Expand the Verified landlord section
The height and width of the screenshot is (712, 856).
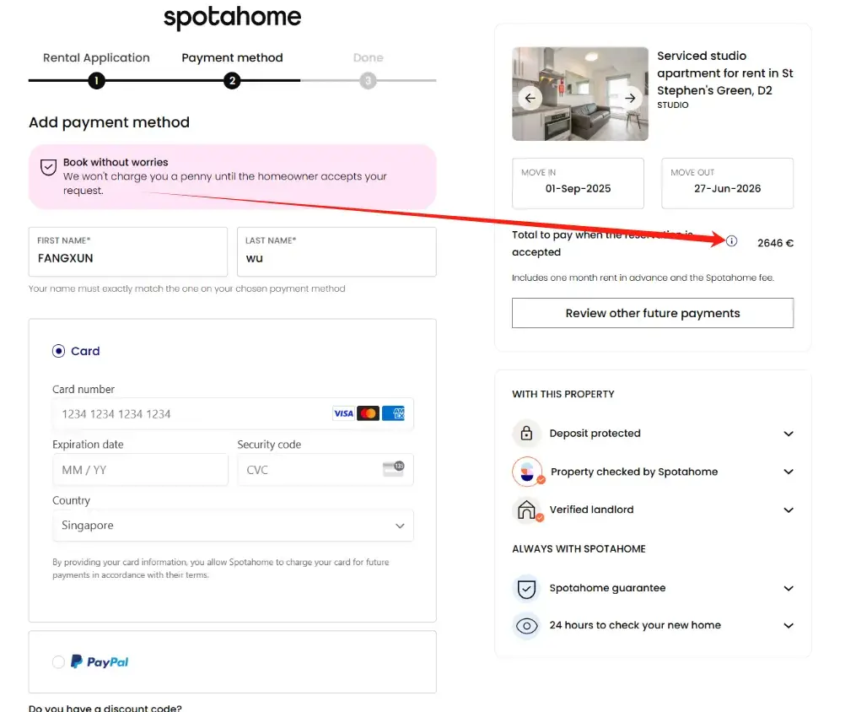789,510
